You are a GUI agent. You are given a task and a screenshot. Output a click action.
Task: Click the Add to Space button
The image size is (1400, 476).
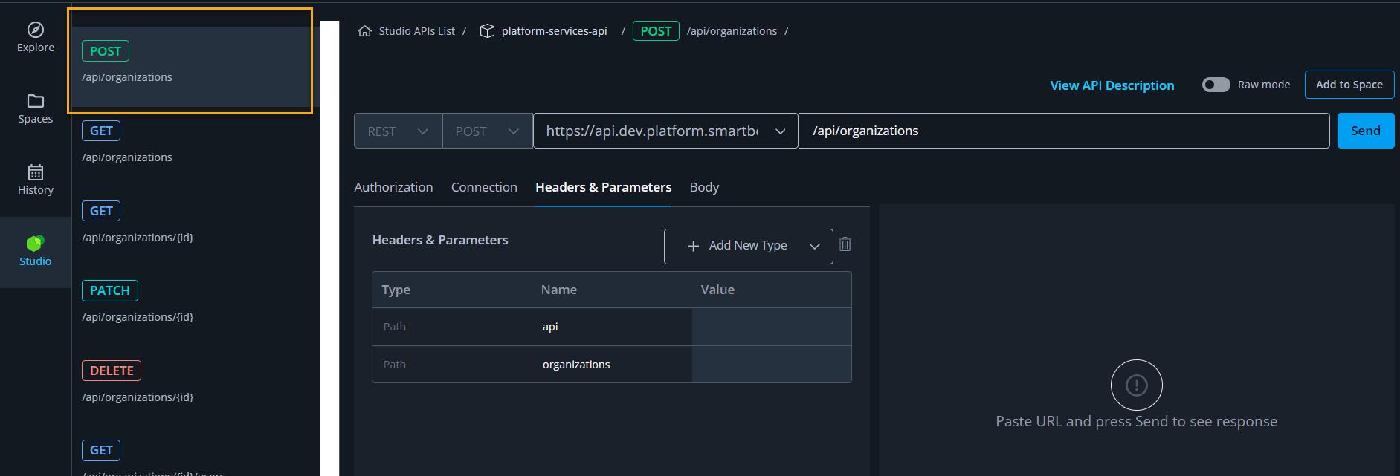1349,85
